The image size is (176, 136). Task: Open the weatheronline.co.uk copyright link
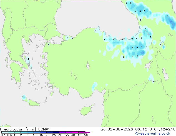(x=153, y=134)
